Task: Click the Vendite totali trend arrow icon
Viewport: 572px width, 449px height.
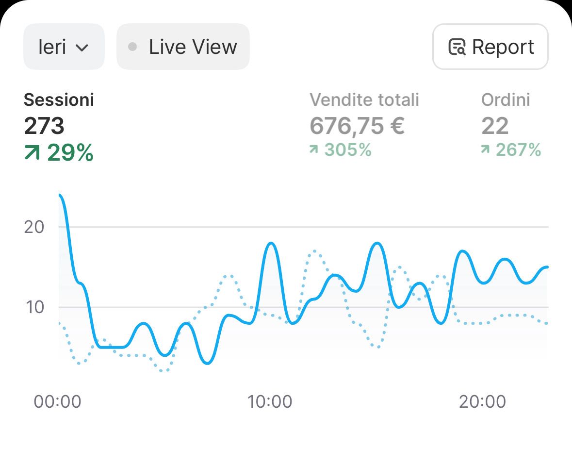Action: coord(314,150)
